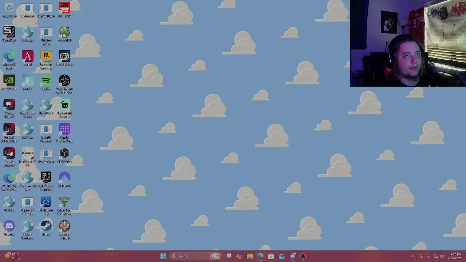Launch Chained Together from the desktop

(64, 230)
